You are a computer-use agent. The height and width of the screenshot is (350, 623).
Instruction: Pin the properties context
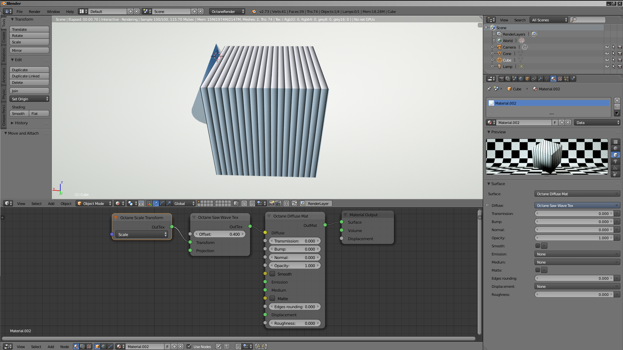click(489, 89)
